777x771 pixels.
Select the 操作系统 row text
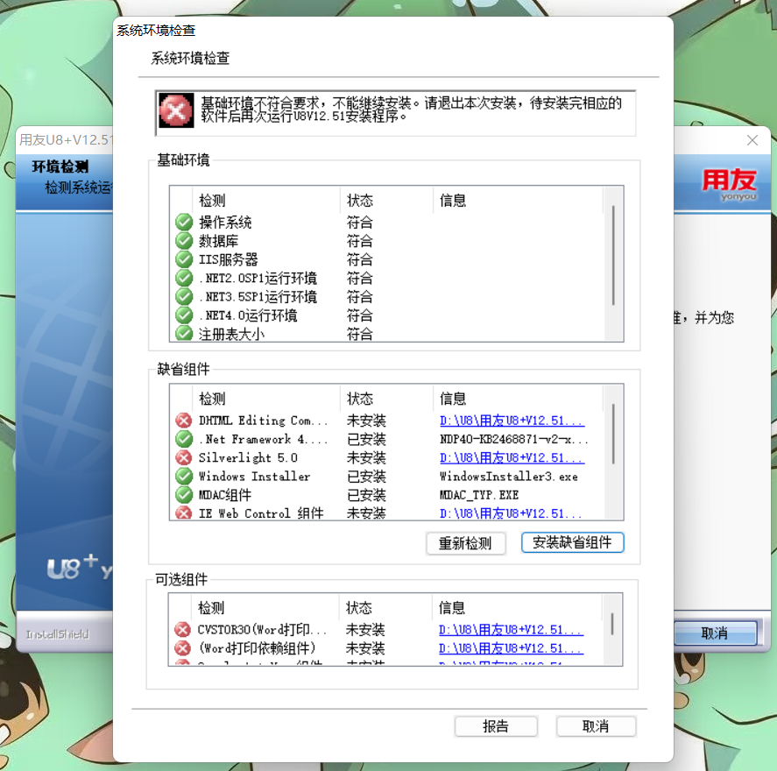pyautogui.click(x=225, y=223)
